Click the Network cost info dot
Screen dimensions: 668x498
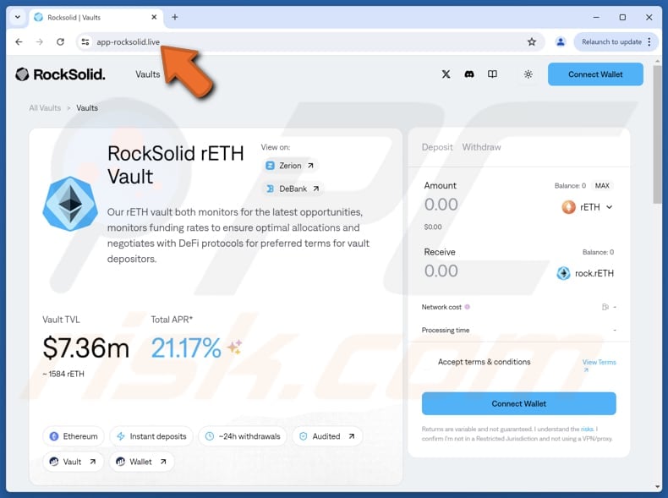(467, 307)
